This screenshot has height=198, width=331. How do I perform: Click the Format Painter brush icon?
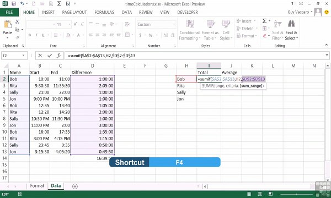[17, 37]
